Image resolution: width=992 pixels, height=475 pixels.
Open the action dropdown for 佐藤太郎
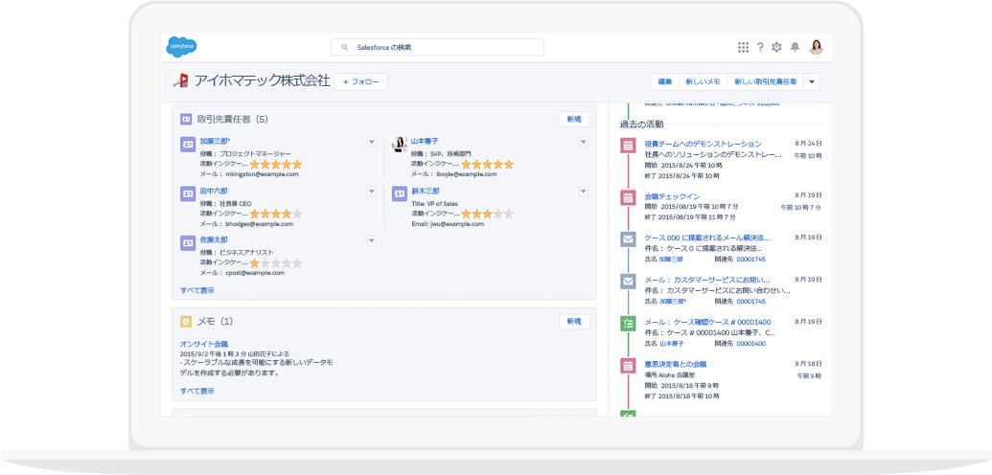(x=371, y=240)
